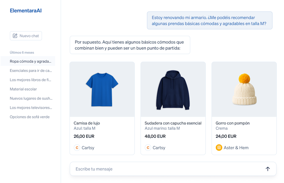This screenshot has height=183, width=284.
Task: View the navy hoodie product image
Action: pyautogui.click(x=173, y=90)
